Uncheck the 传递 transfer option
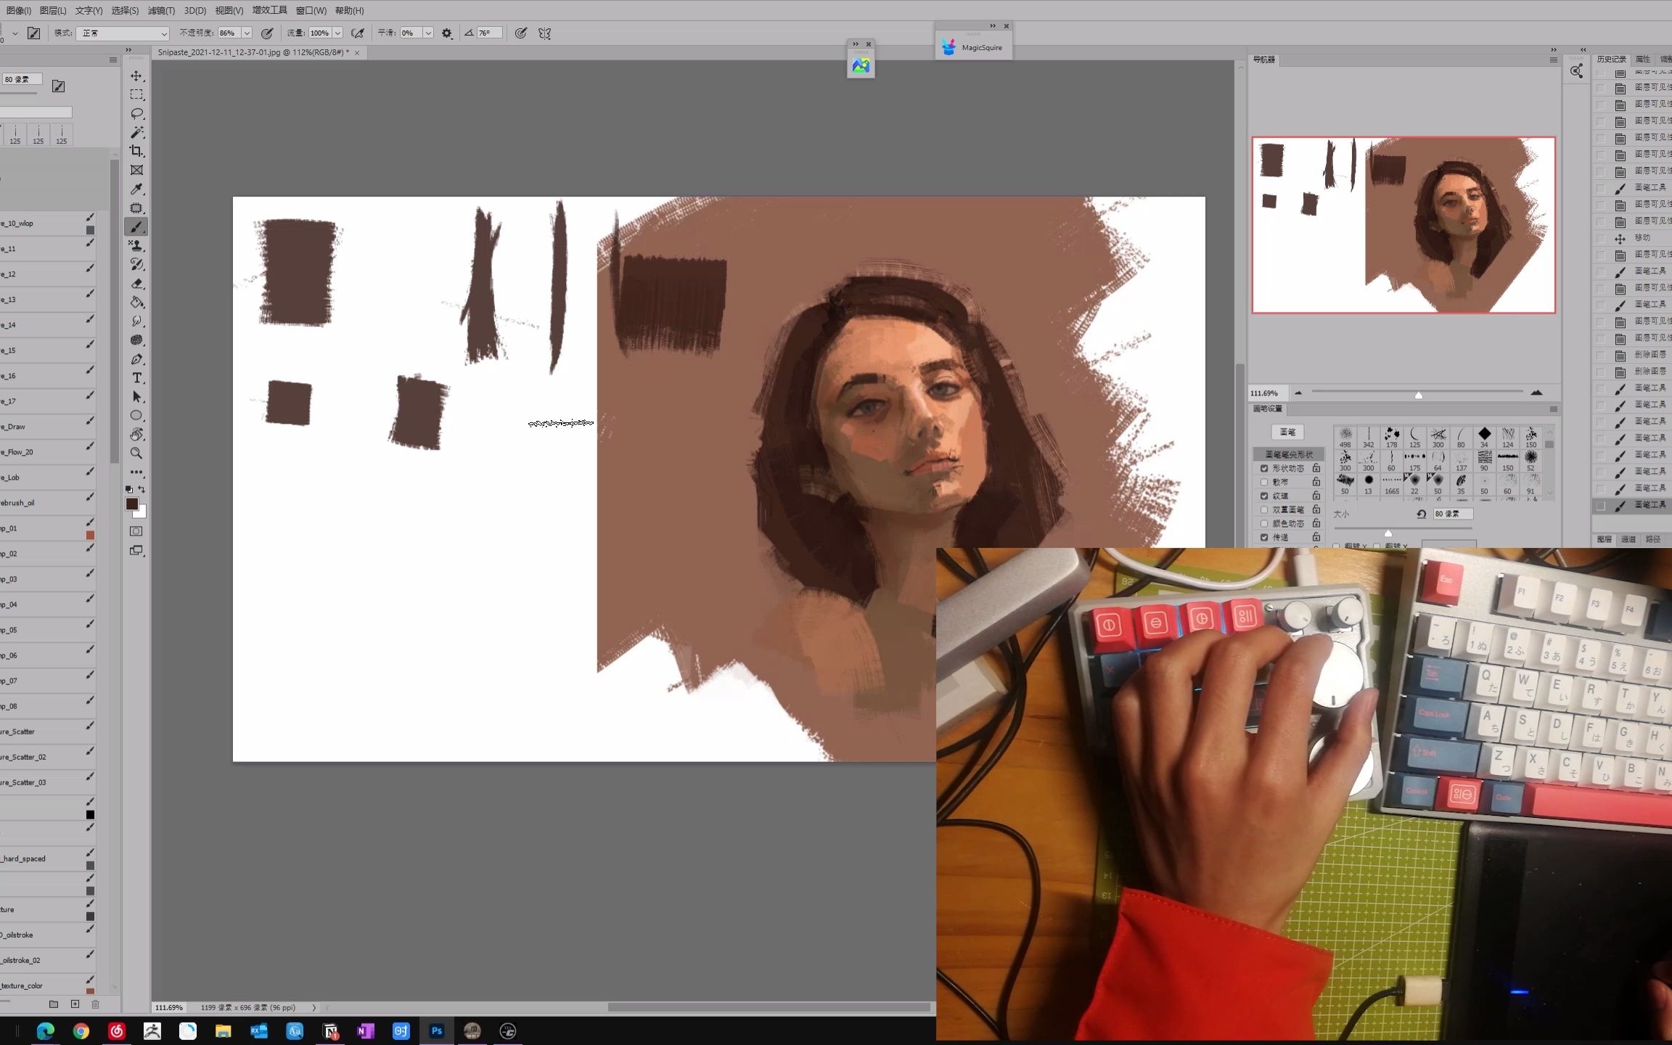This screenshot has height=1045, width=1672. pos(1264,537)
